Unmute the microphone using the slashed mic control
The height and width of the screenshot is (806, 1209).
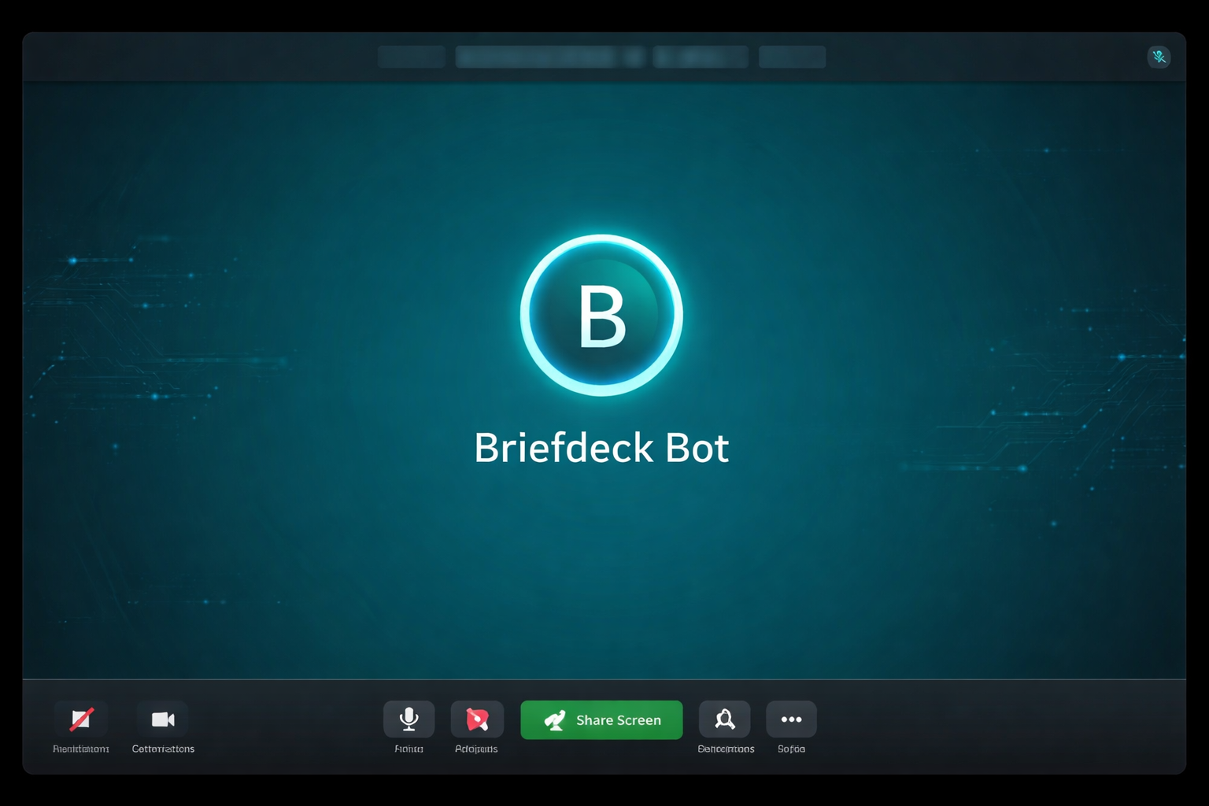pos(81,719)
